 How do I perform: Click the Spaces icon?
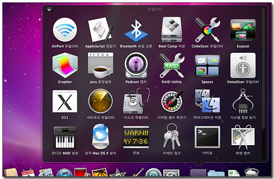(x=207, y=66)
